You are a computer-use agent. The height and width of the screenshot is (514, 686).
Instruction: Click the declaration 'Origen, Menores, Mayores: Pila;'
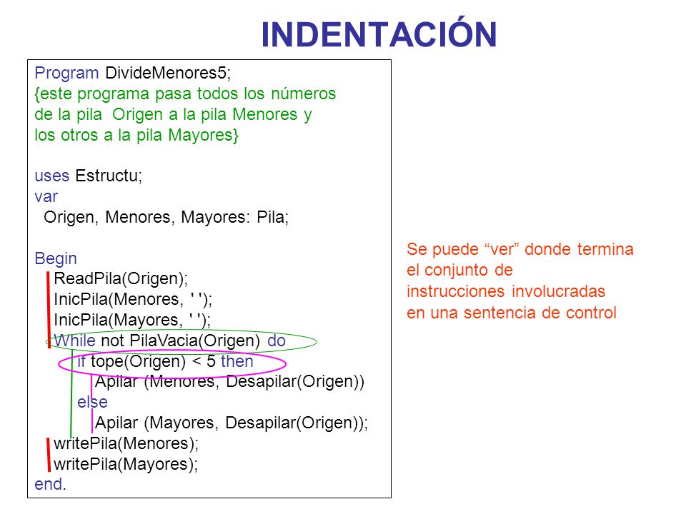pos(166,217)
